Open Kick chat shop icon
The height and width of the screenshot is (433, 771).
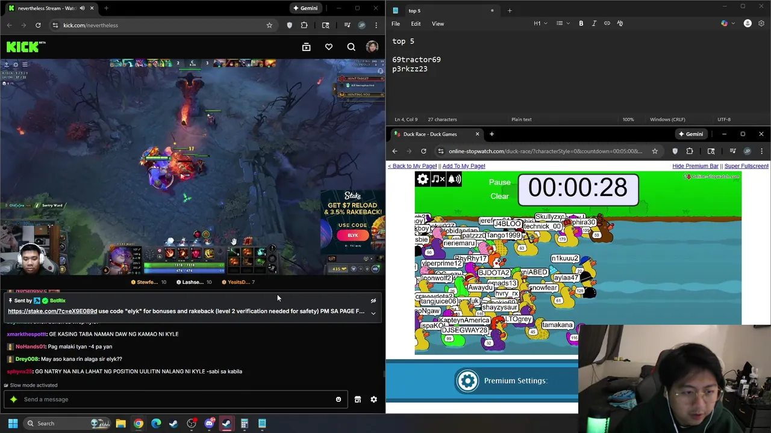(x=358, y=399)
